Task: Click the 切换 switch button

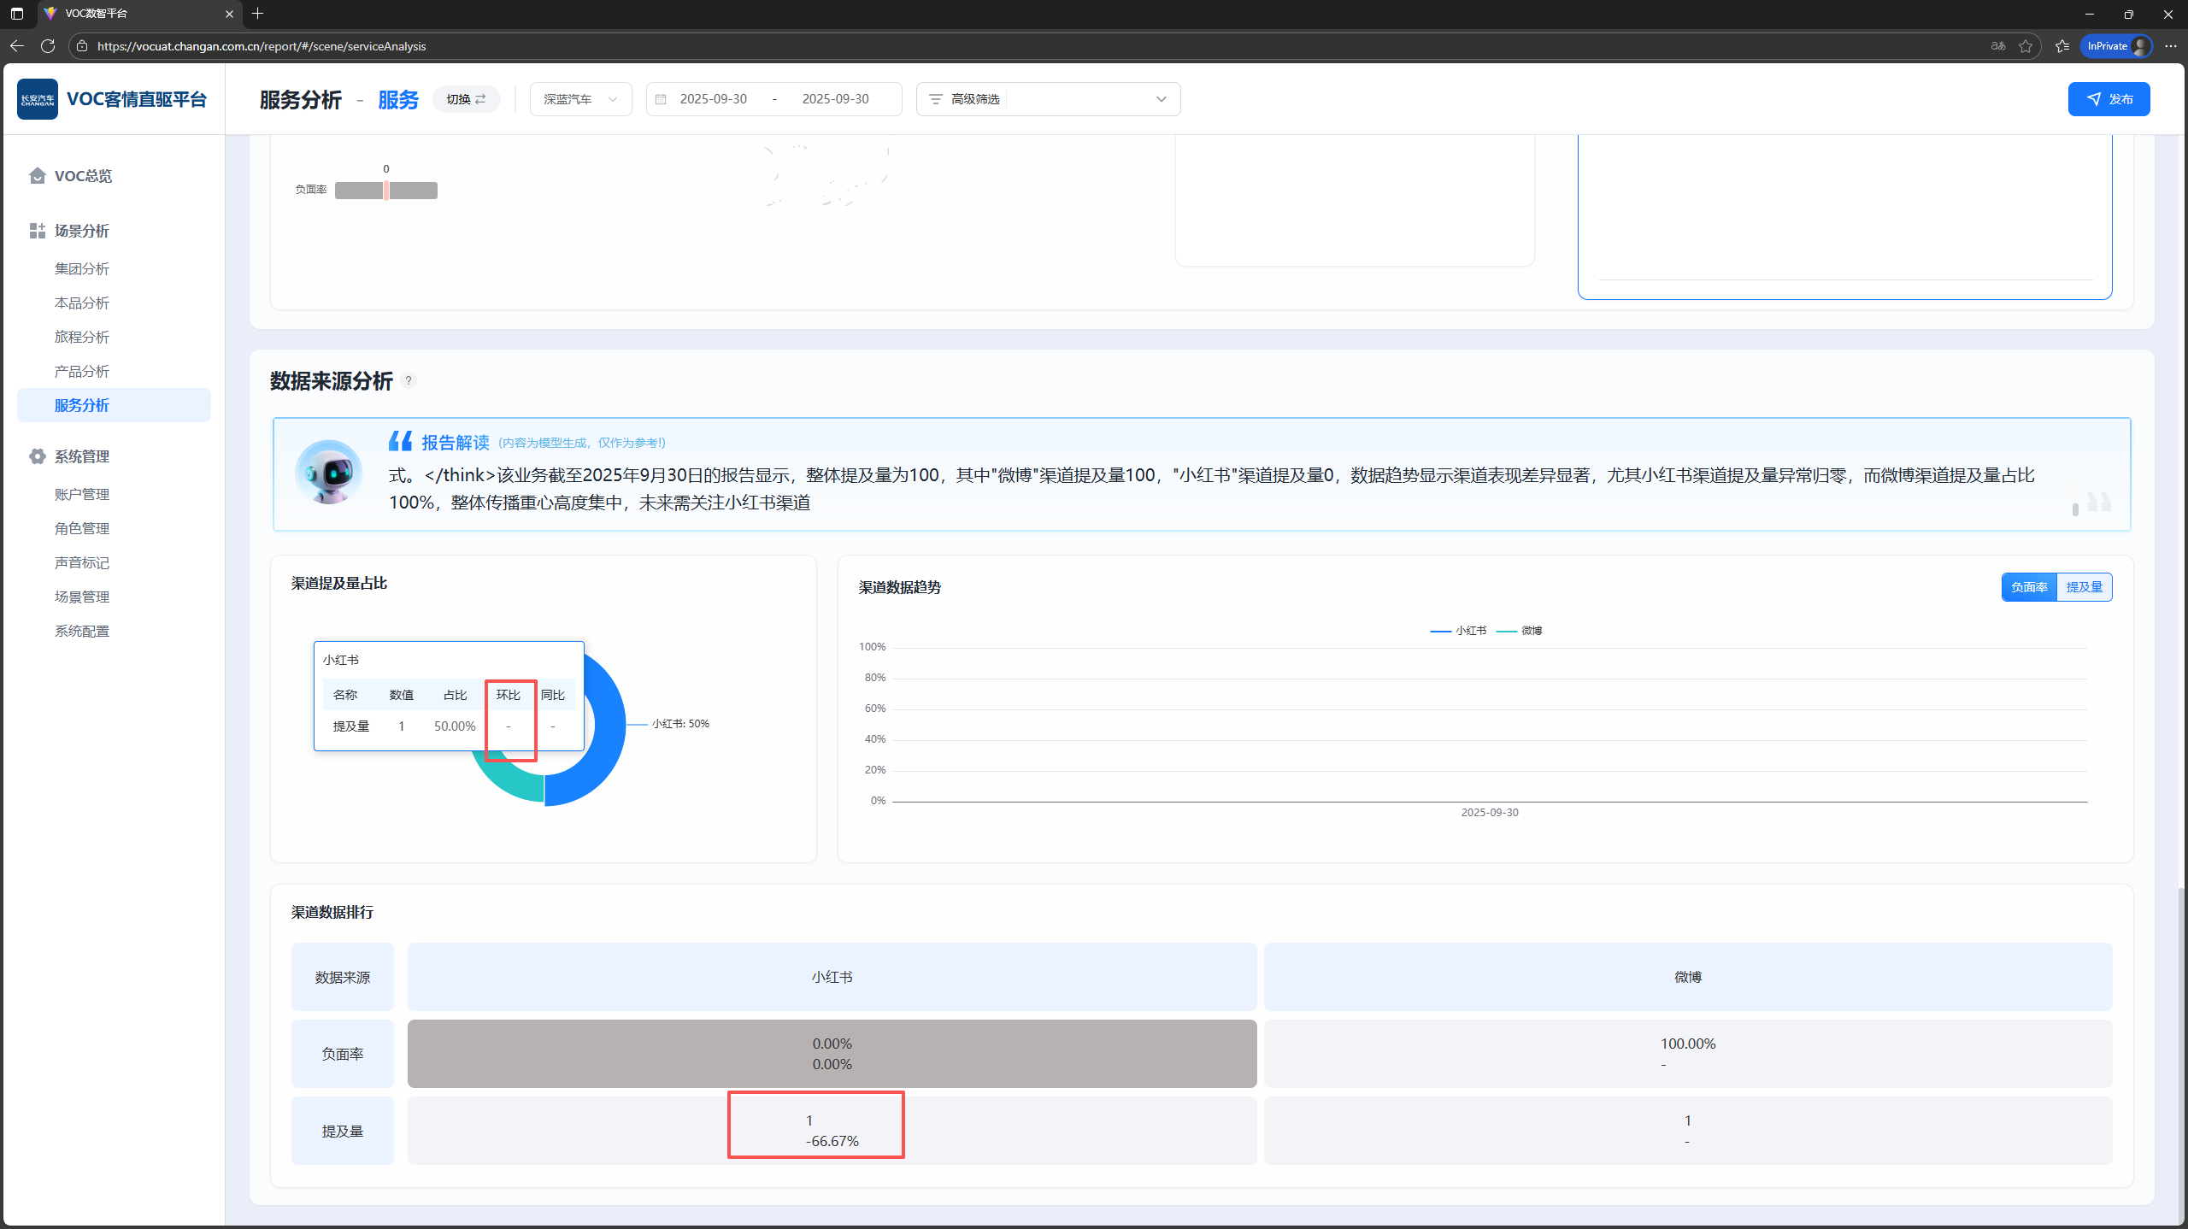Action: tap(466, 99)
